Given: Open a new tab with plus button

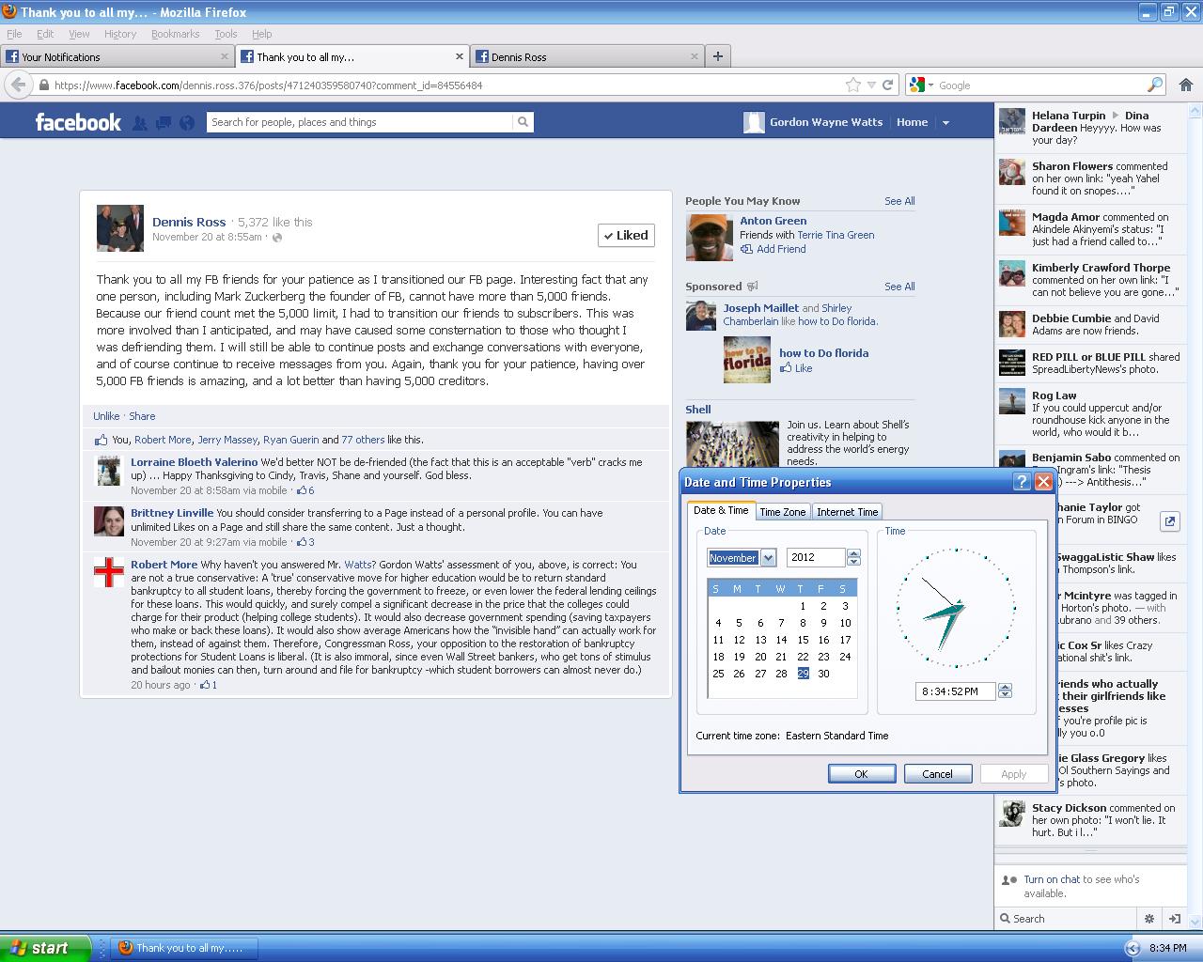Looking at the screenshot, I should (x=718, y=56).
